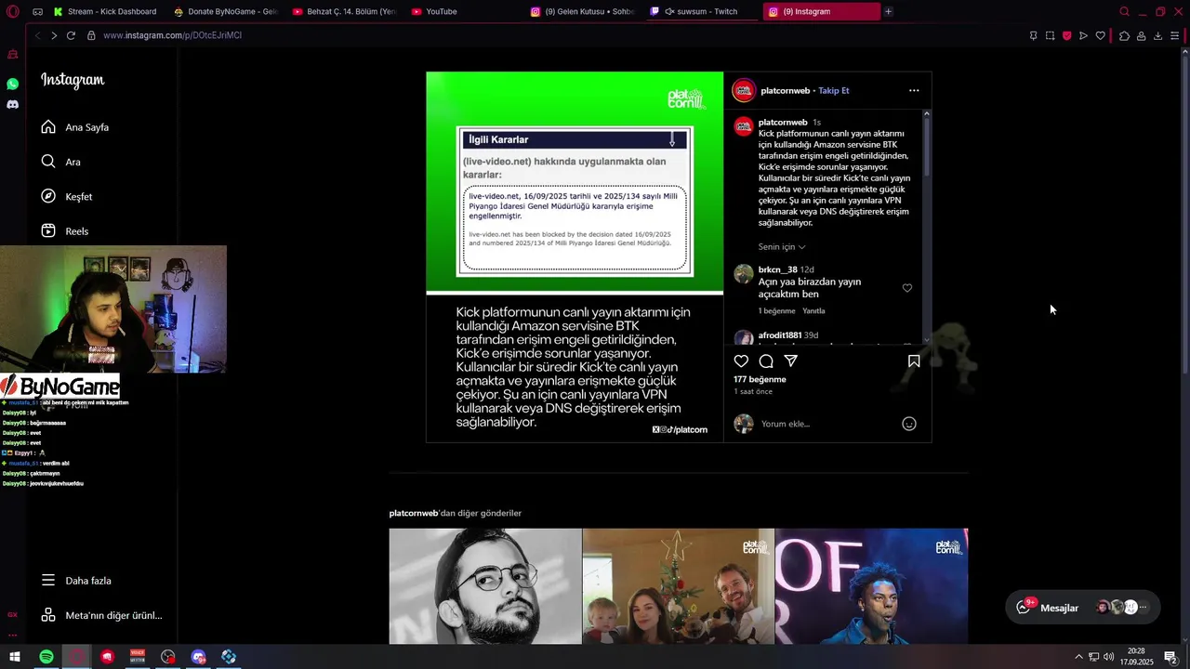Screen dimensions: 1190x669
Task: Click the Instagram wordmark logo
Action: [73, 80]
